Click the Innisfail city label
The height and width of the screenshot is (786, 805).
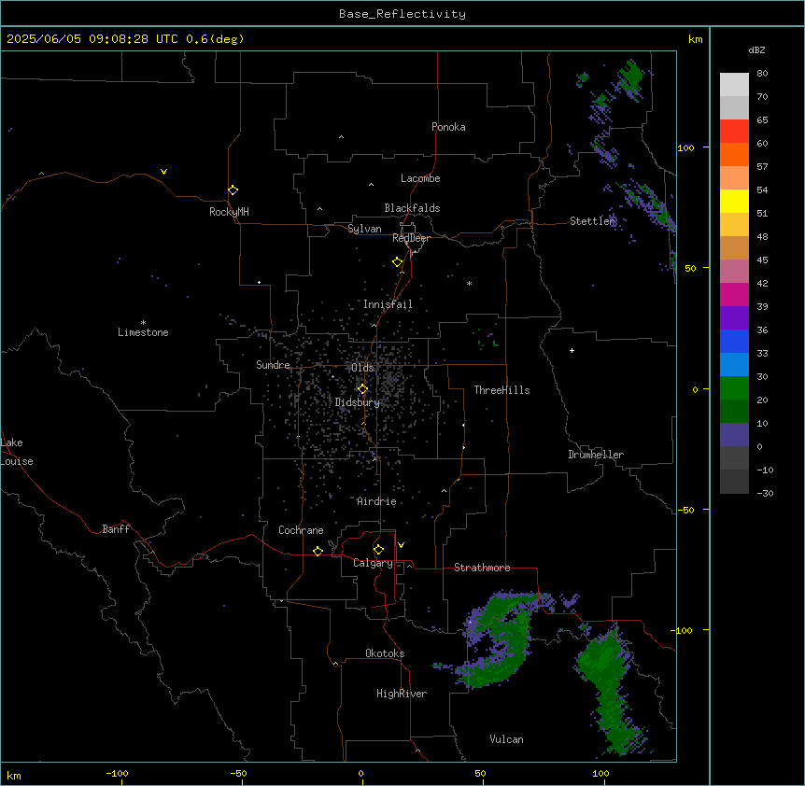click(388, 304)
